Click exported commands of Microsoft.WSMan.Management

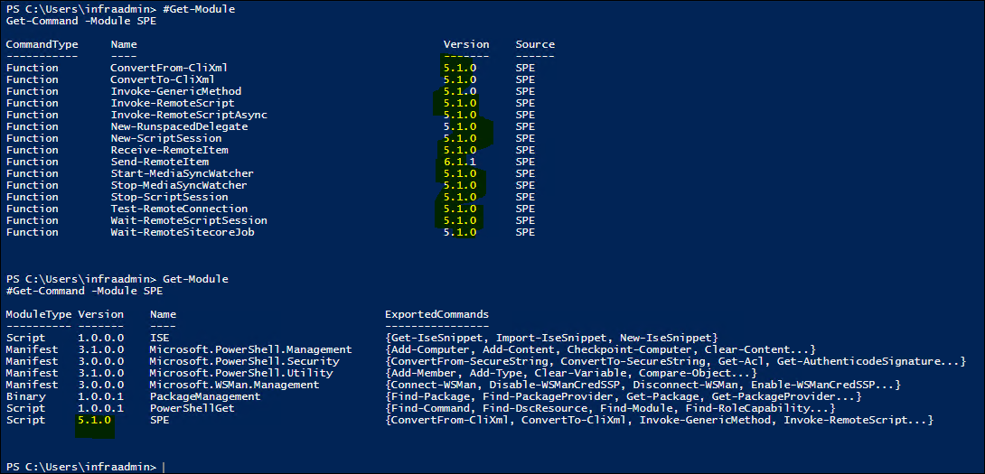pos(643,385)
